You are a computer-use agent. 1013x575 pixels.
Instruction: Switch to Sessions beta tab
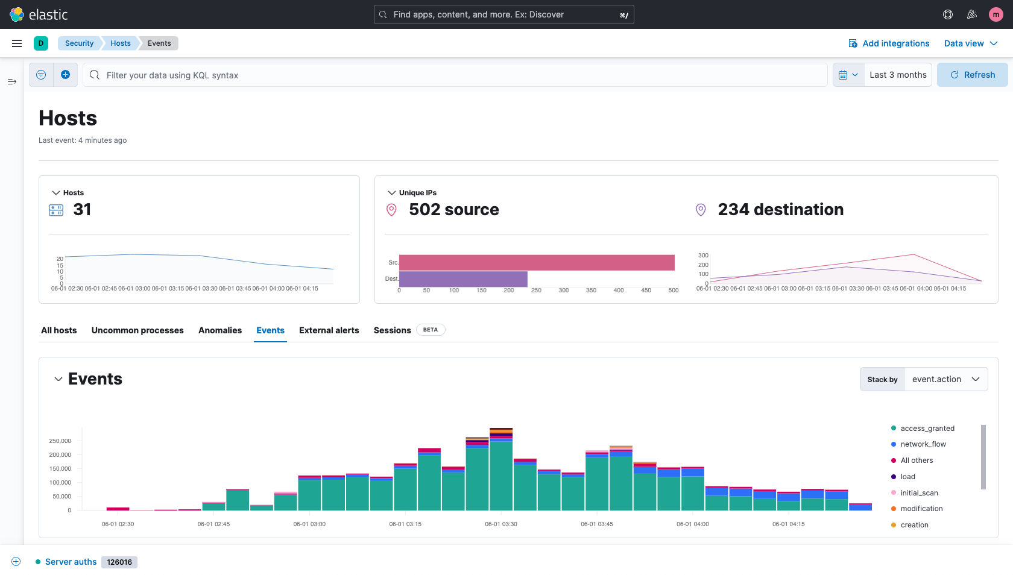[409, 330]
